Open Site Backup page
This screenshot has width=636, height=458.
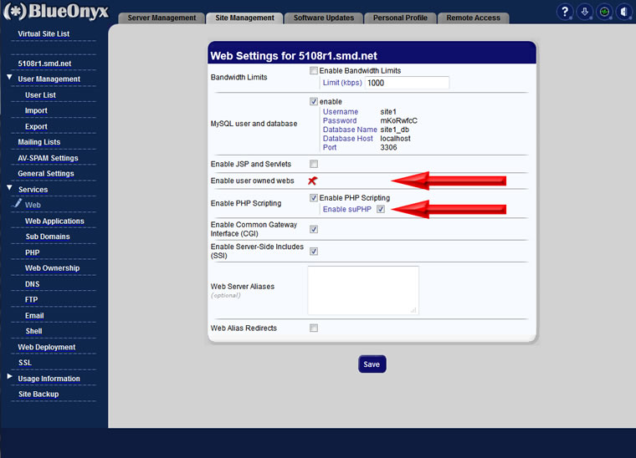(38, 394)
